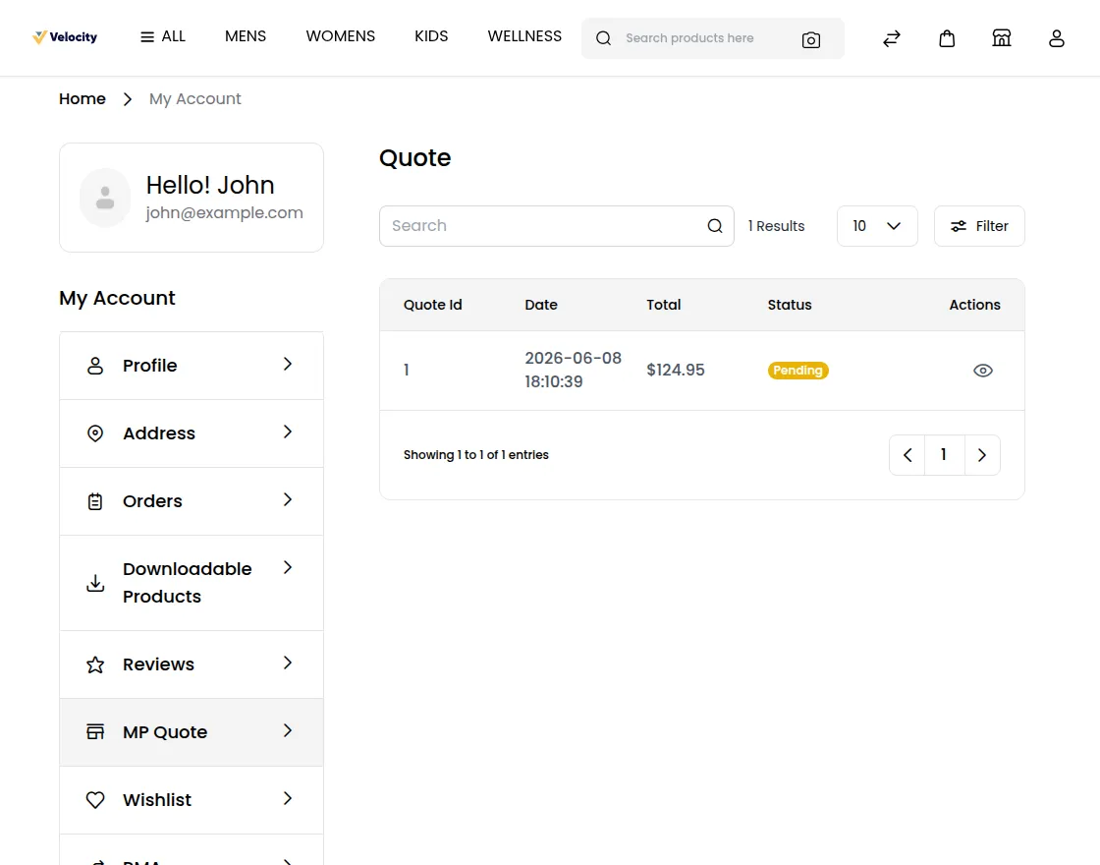Go to previous page of quotes
The width and height of the screenshot is (1100, 865).
907,455
